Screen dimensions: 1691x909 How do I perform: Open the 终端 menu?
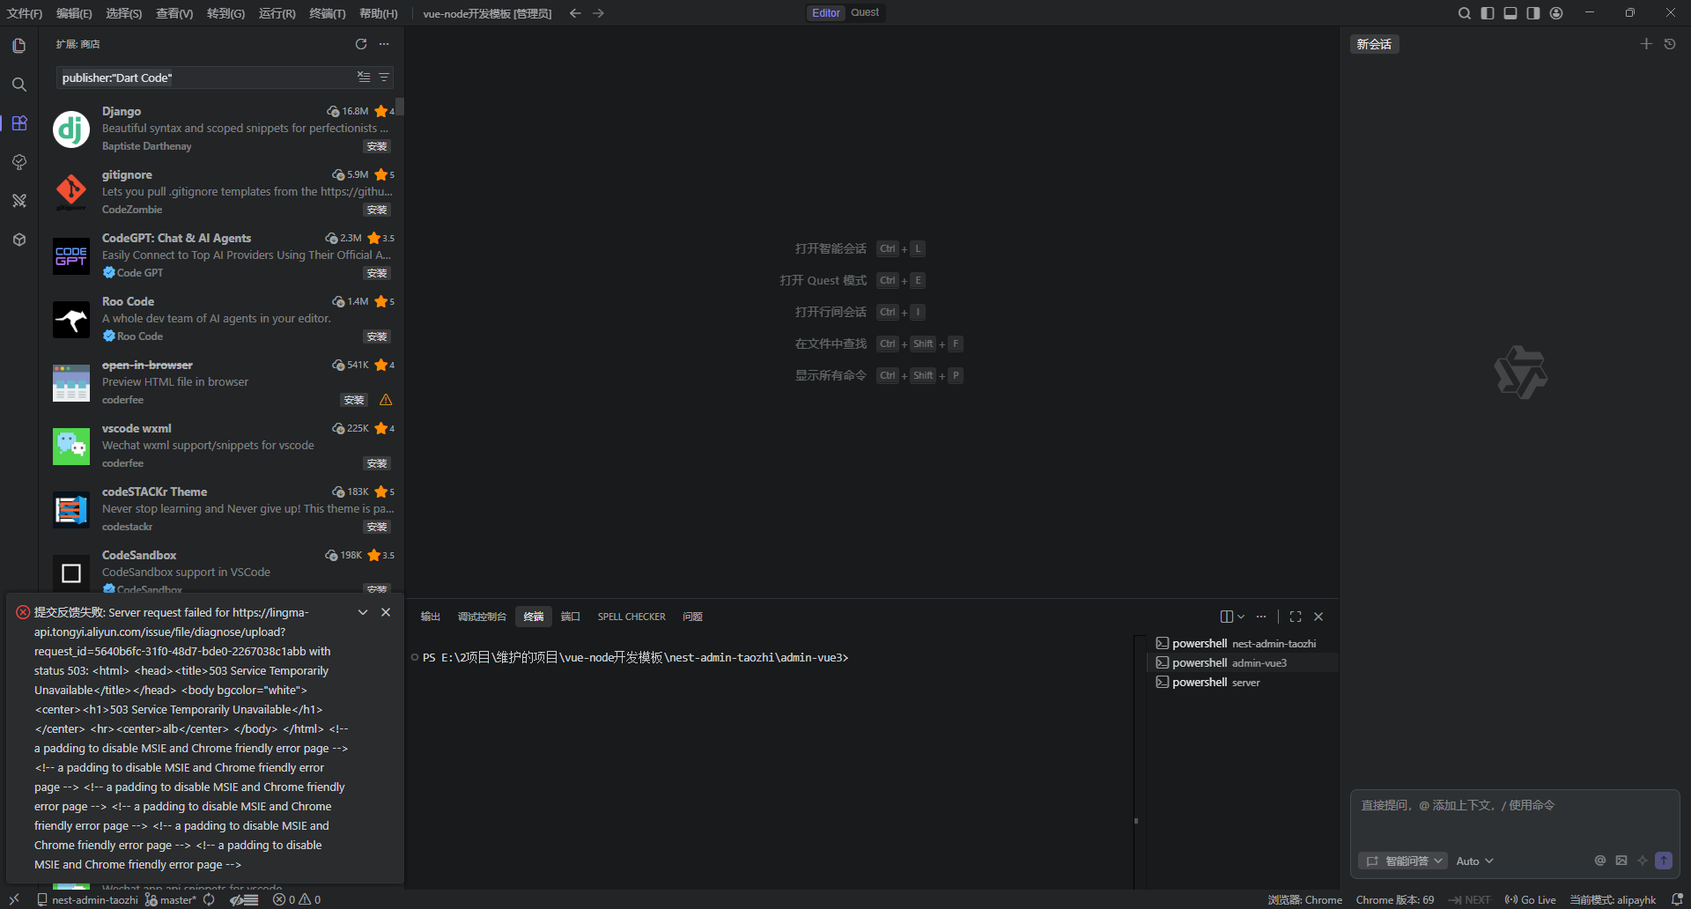pyautogui.click(x=328, y=13)
